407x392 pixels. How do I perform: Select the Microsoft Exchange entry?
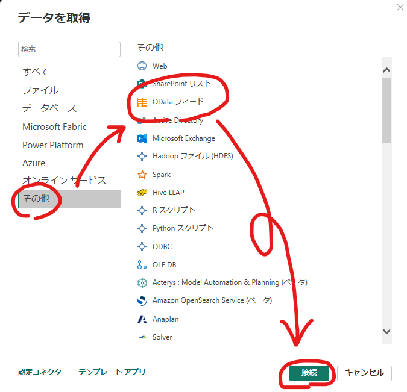pos(184,138)
